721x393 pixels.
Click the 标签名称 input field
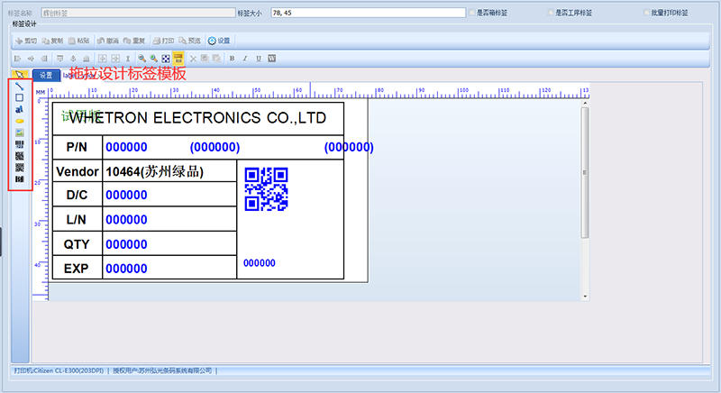(x=139, y=13)
